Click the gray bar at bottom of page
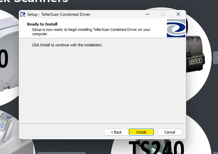This screenshot has height=154, width=218. [x=61, y=153]
